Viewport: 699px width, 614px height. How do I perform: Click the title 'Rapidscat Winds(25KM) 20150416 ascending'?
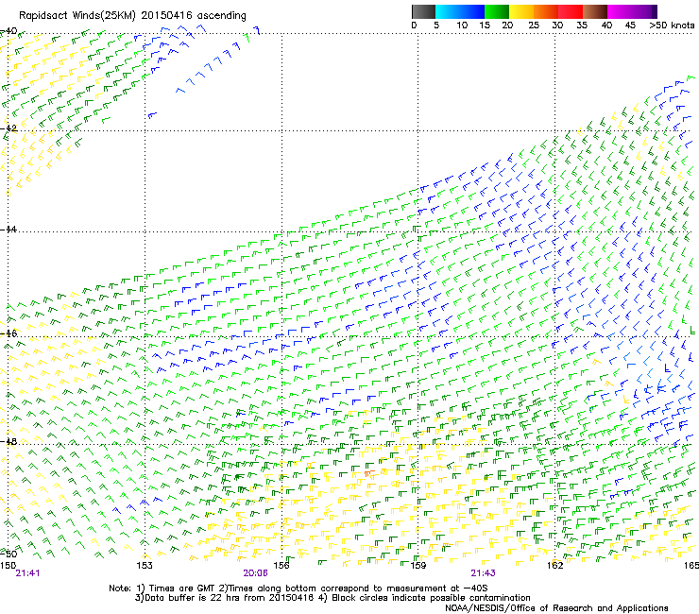pos(132,16)
